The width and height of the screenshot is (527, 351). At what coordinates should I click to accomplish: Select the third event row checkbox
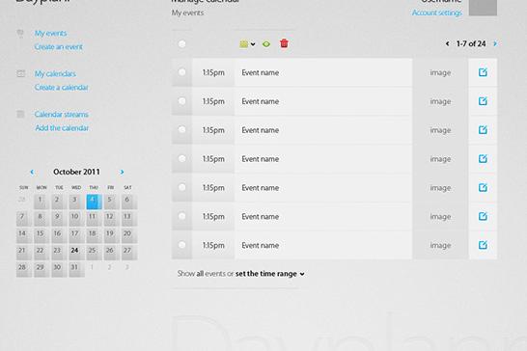[181, 129]
